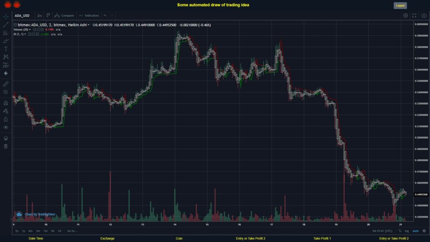Image resolution: width=430 pixels, height=242 pixels.
Task: Toggle percentage scale with % button
Action: tap(400, 231)
